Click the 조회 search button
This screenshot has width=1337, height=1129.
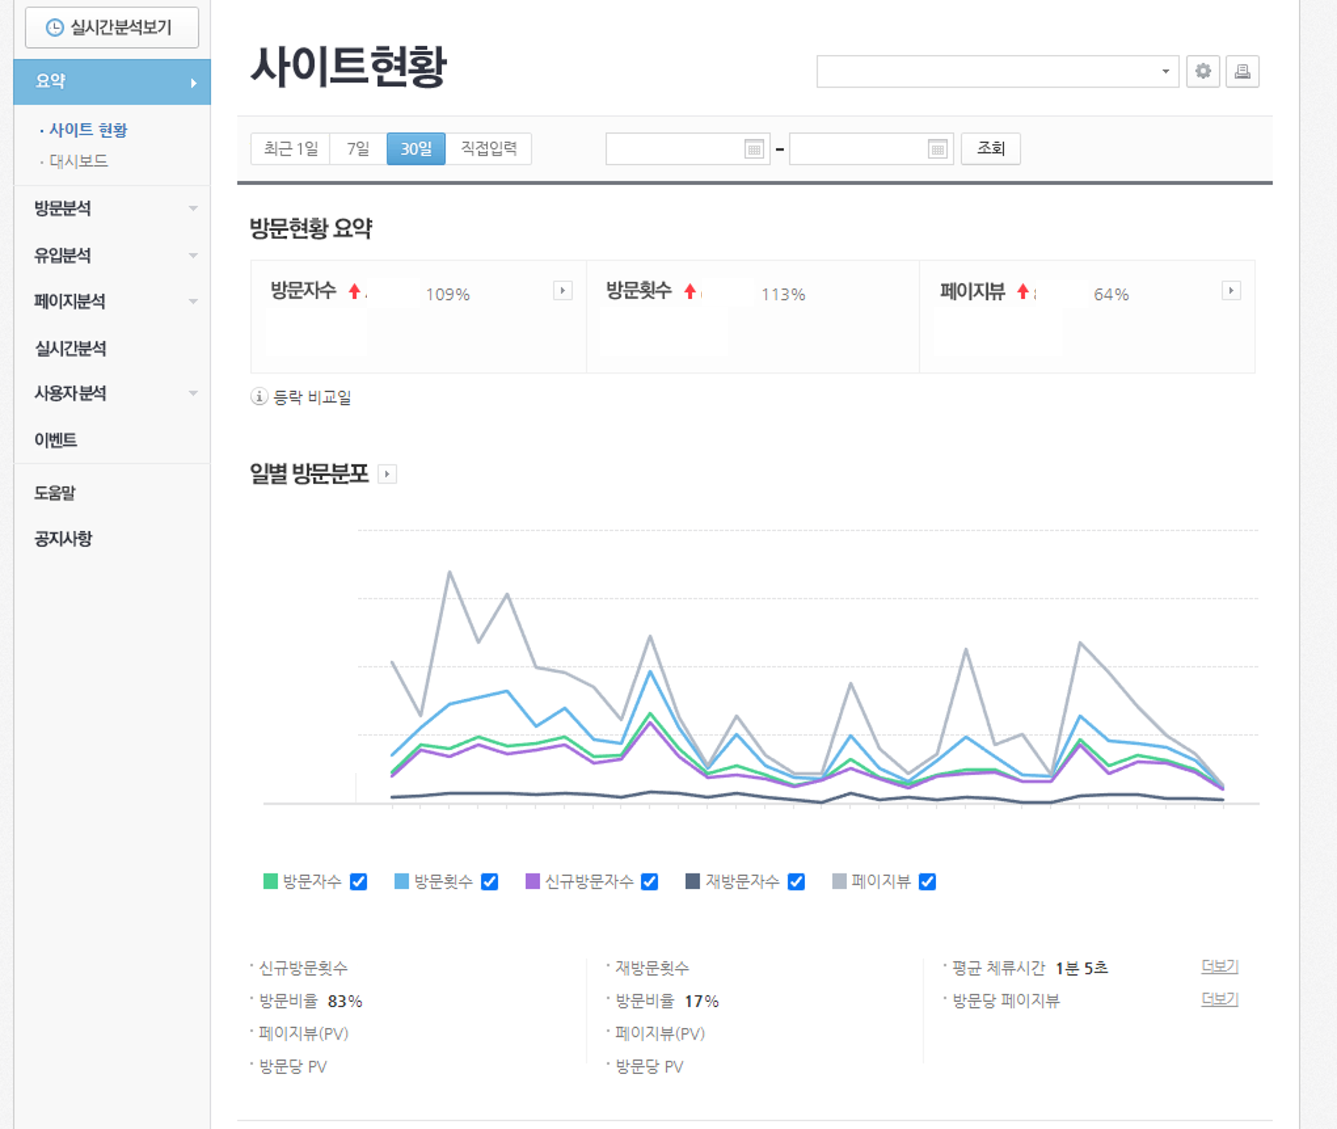tap(990, 149)
